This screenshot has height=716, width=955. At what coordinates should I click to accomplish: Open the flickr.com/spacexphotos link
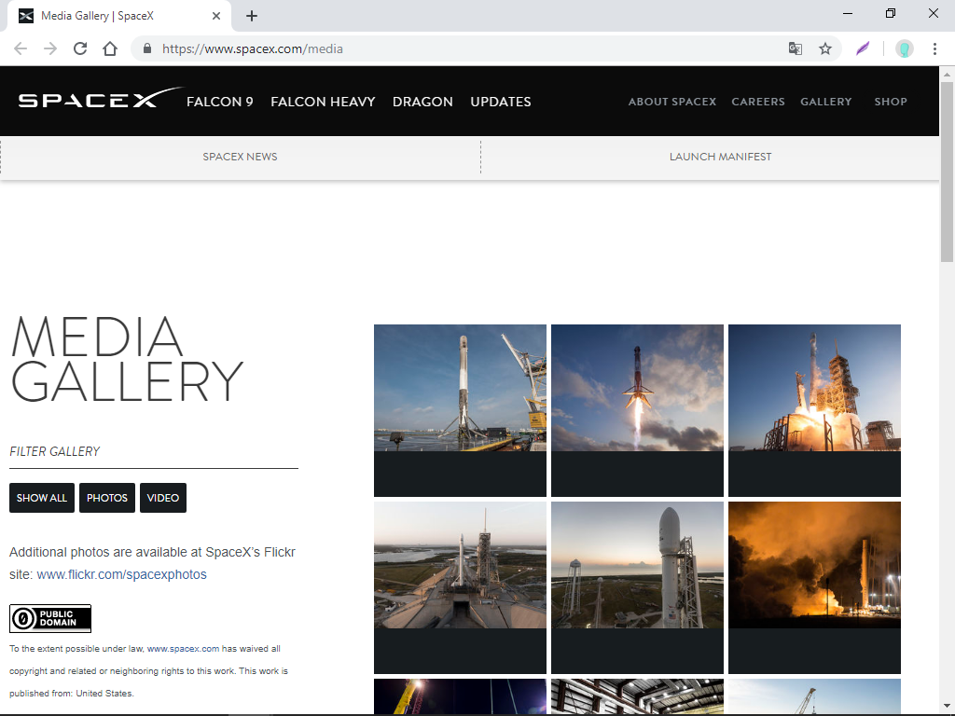122,574
